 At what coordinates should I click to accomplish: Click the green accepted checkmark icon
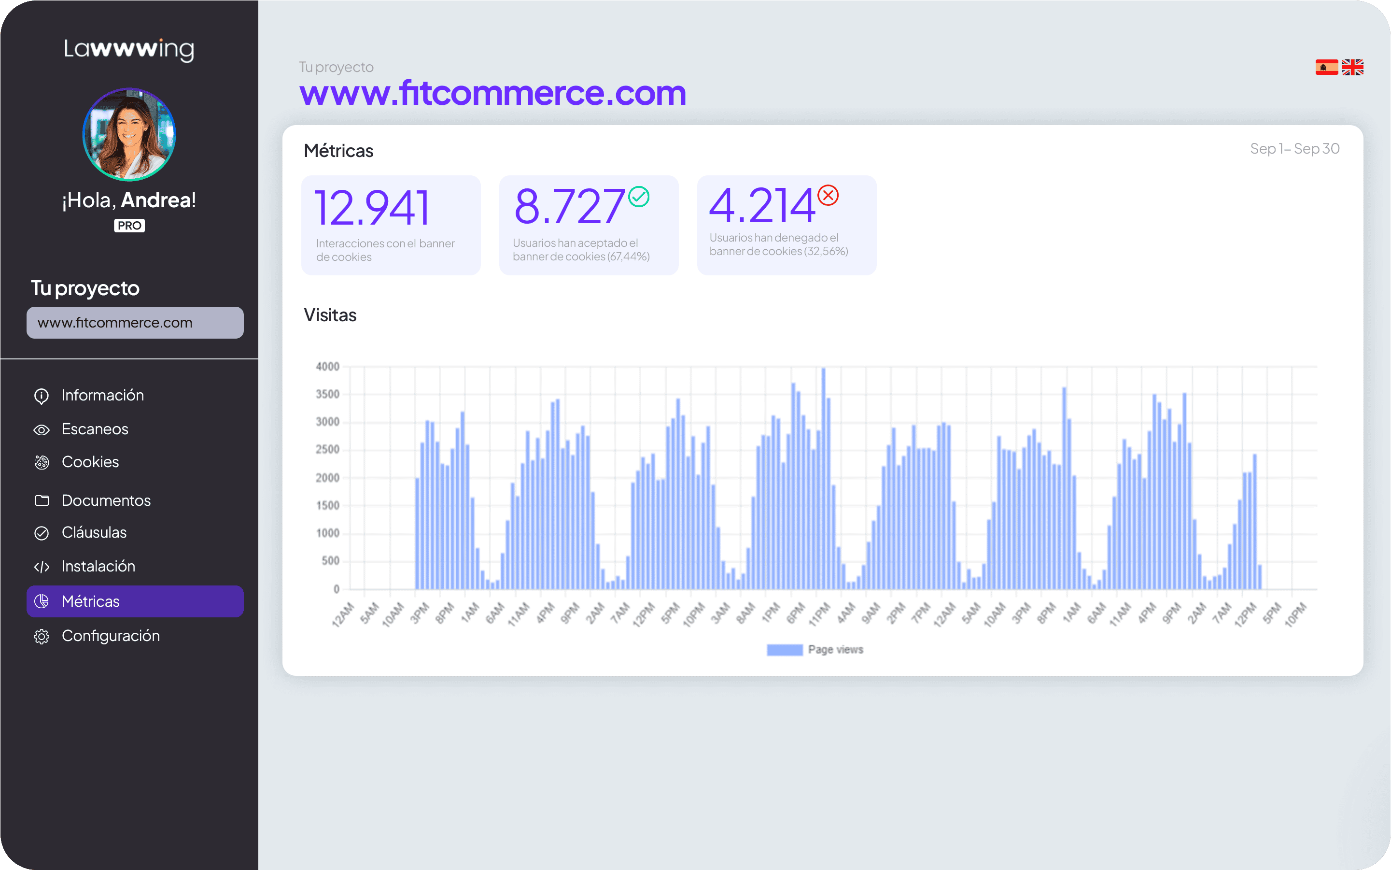pyautogui.click(x=638, y=197)
